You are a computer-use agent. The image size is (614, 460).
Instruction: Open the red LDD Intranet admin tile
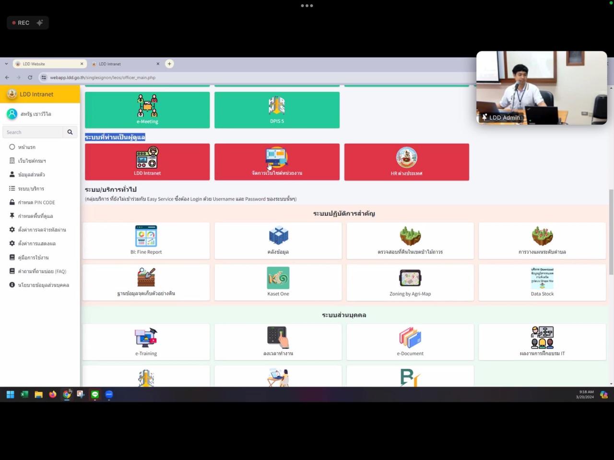pyautogui.click(x=147, y=162)
